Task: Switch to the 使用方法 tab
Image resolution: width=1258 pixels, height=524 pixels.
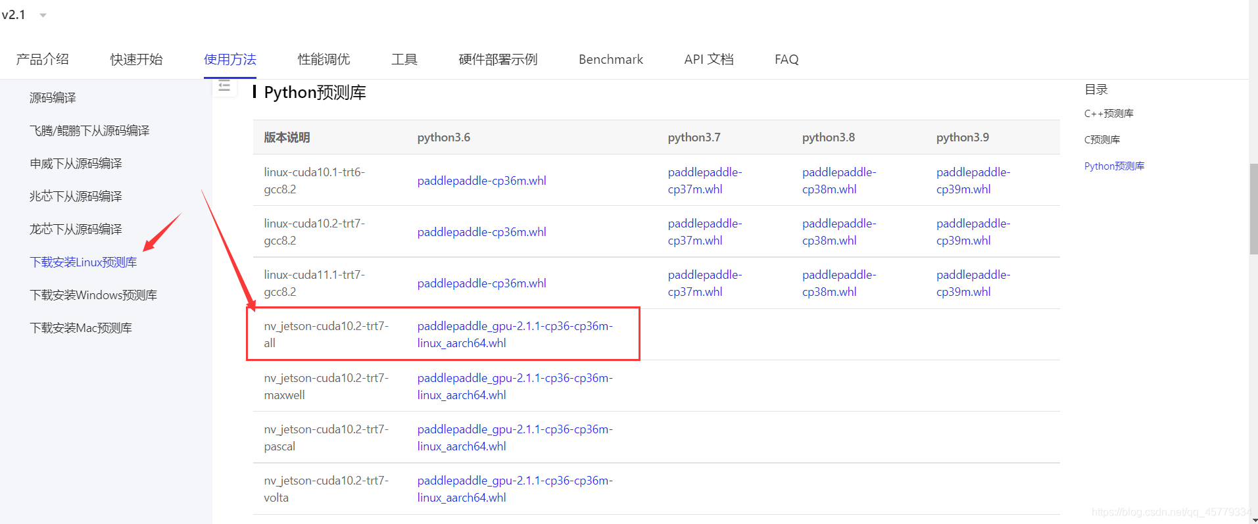Action: pos(230,59)
